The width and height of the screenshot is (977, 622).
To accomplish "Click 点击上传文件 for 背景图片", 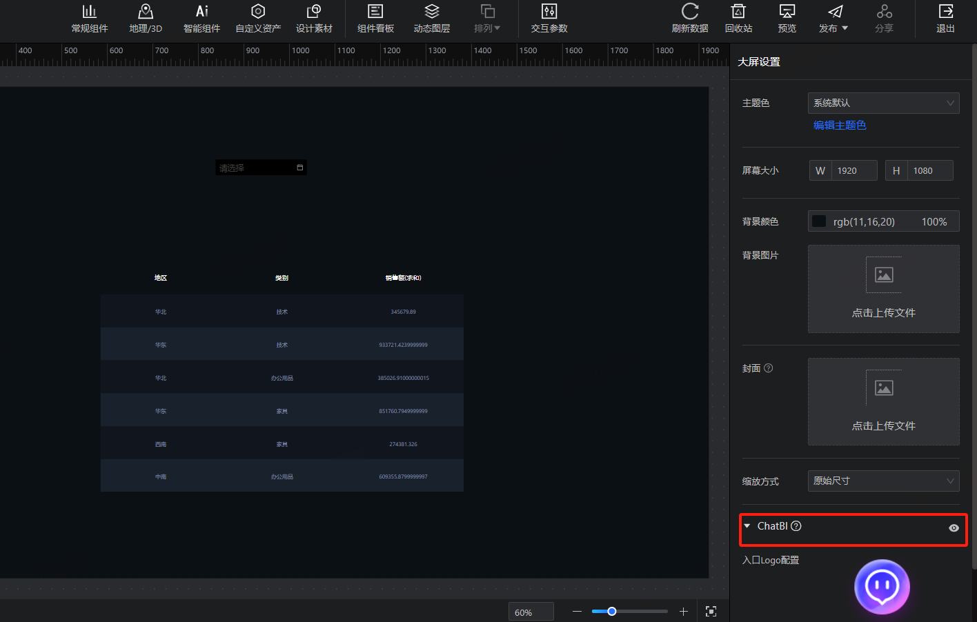I will point(883,290).
